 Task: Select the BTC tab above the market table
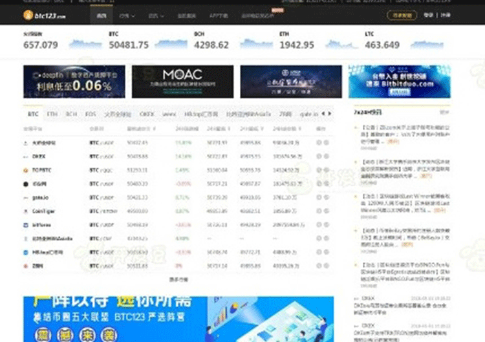pos(33,114)
